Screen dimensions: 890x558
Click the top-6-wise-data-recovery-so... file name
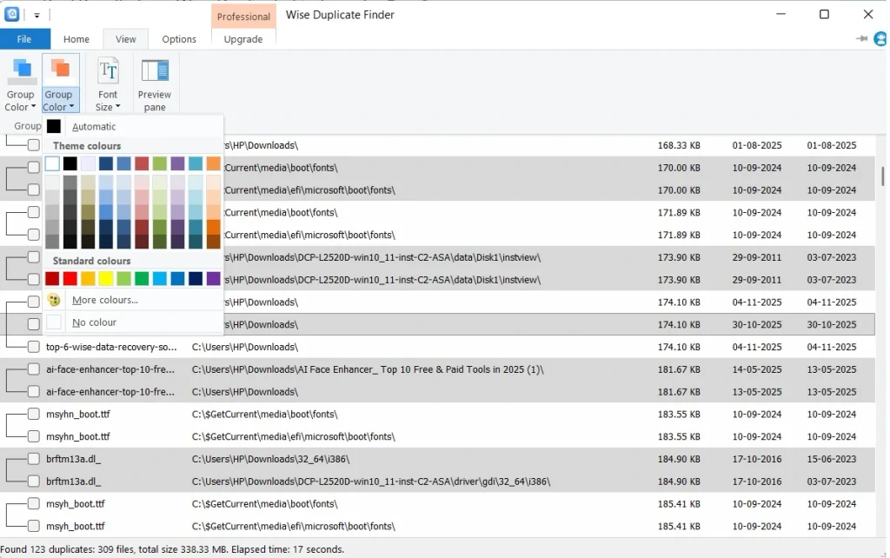point(111,347)
